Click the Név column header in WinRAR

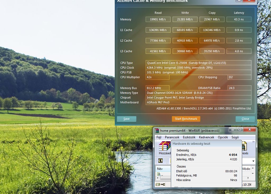[163, 169]
